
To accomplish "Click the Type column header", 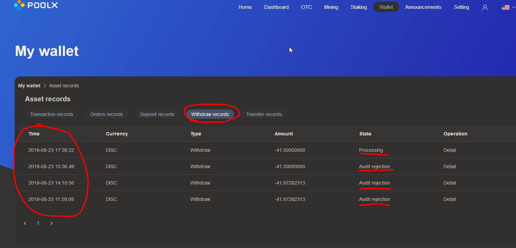I will [x=196, y=134].
